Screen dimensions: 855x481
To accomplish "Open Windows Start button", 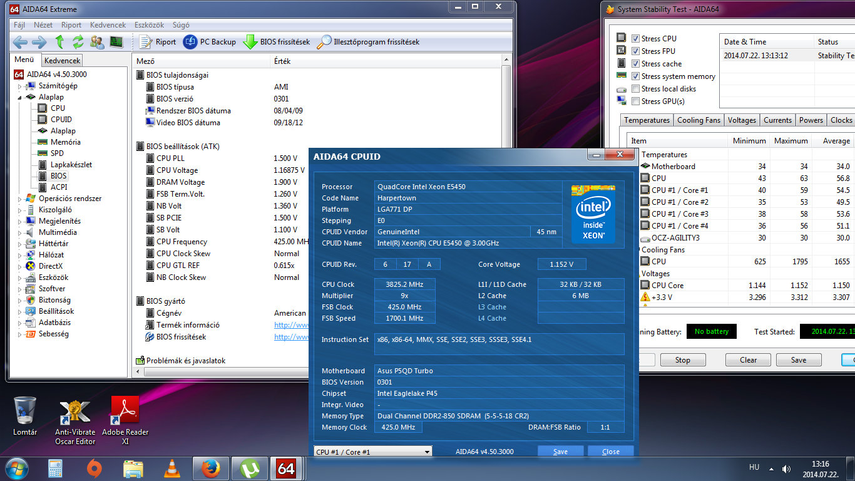I will (x=17, y=468).
